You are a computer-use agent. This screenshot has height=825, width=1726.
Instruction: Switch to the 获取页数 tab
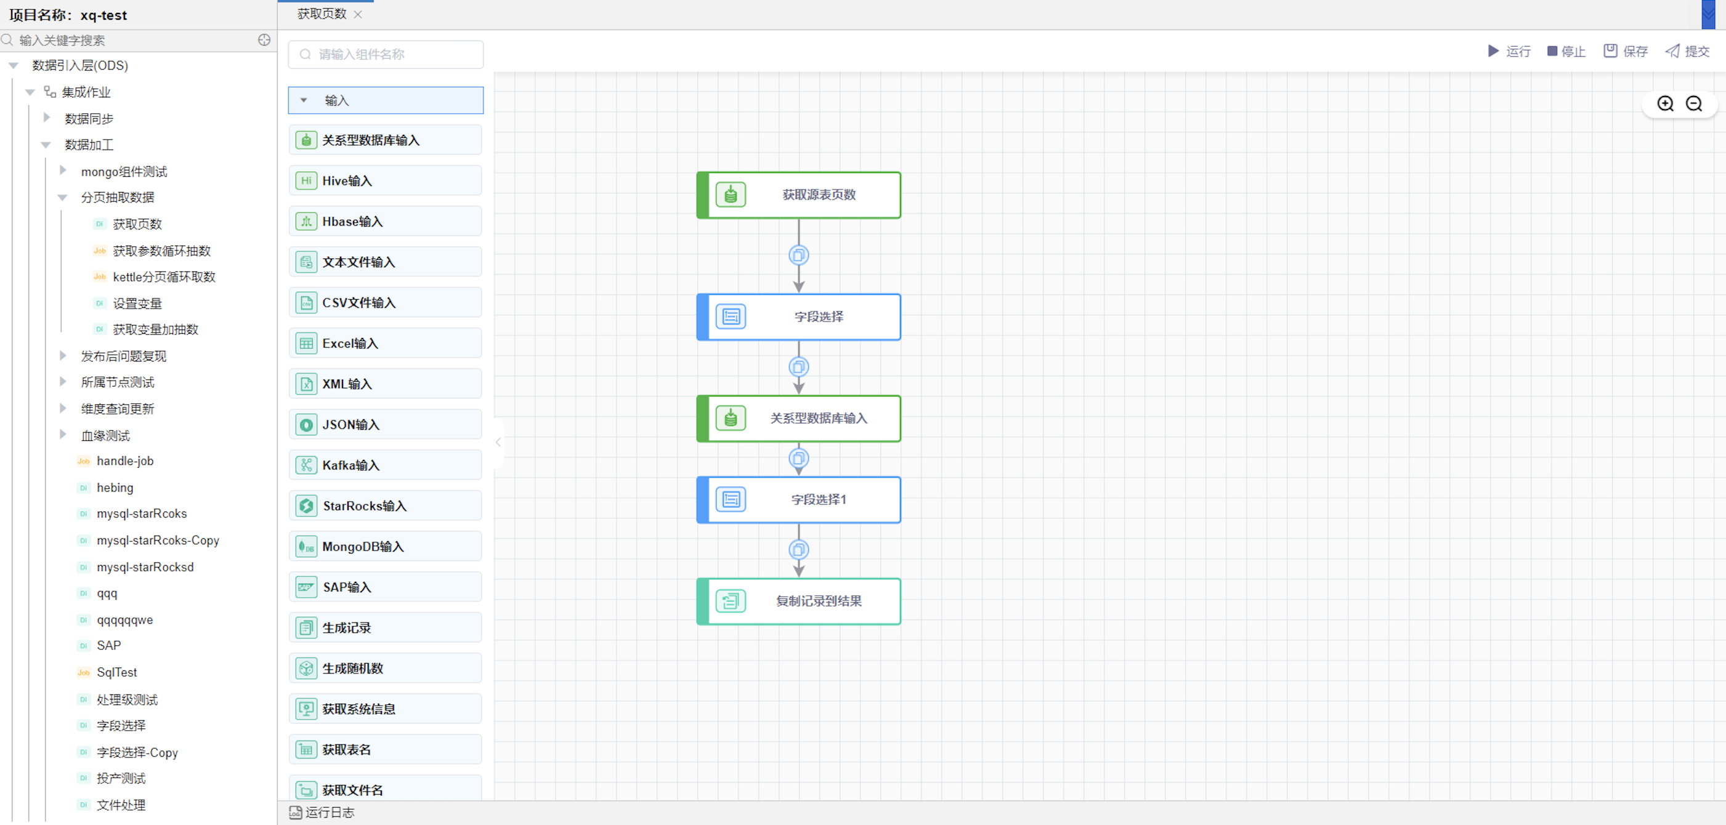point(322,14)
